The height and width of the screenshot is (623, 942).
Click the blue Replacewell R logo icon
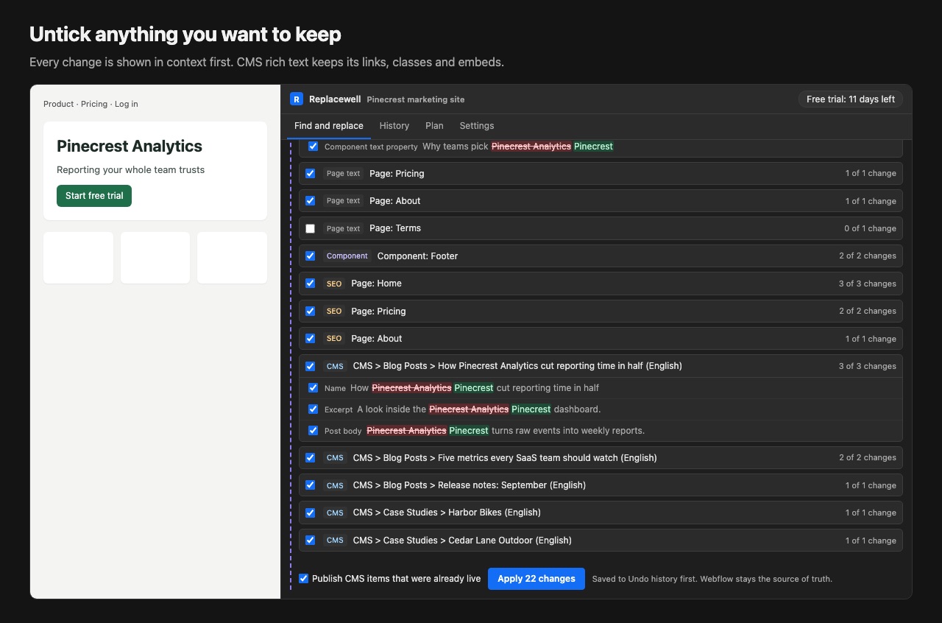tap(297, 99)
